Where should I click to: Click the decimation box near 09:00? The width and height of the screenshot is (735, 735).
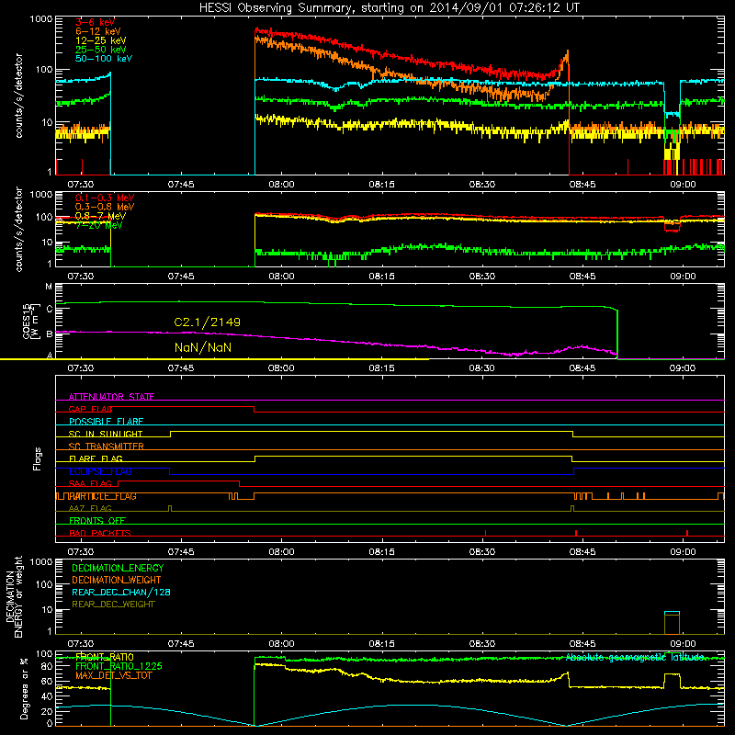coord(672,623)
